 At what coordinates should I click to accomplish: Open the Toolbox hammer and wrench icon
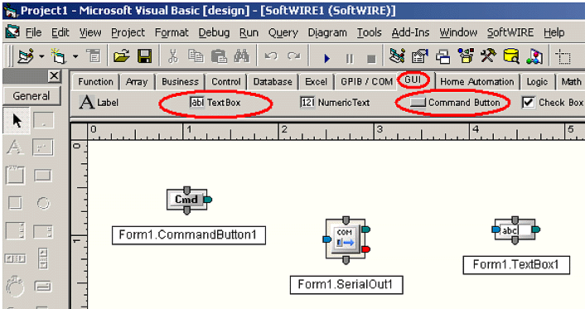(488, 56)
